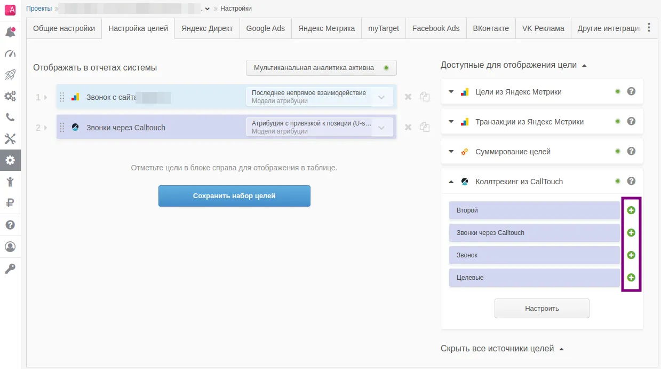Screen dimensions: 661x369
Task: Add 'Звонки через Calltouch' goal with green plus
Action: pyautogui.click(x=631, y=233)
